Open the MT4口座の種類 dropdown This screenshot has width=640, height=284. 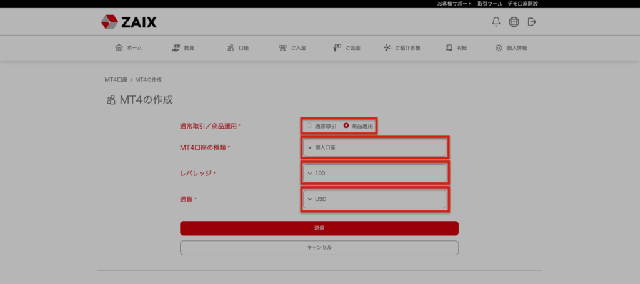pyautogui.click(x=374, y=148)
